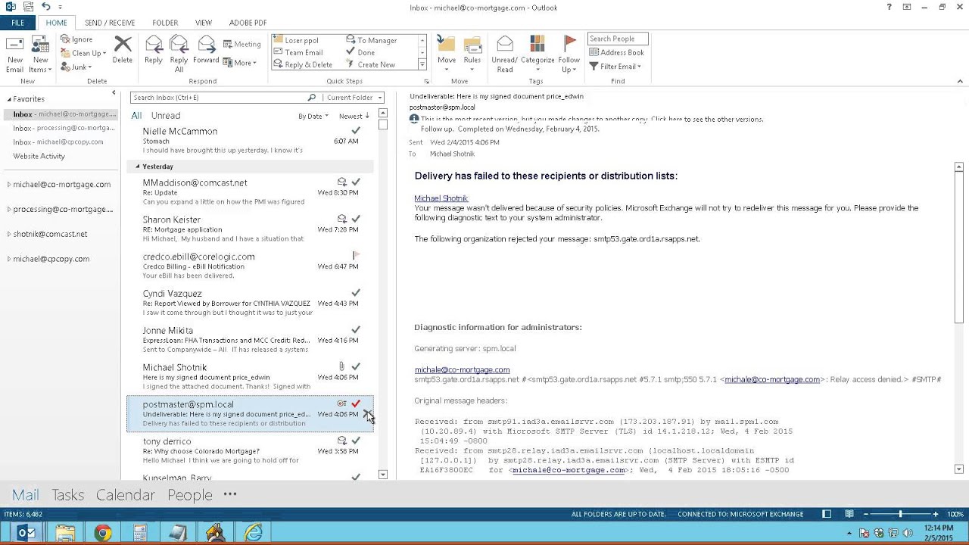Open the By Date arrangement dropdown
This screenshot has width=969, height=545.
[313, 117]
